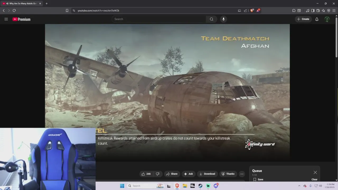Save the queue as playlist
The image size is (338, 190).
[x=258, y=179]
